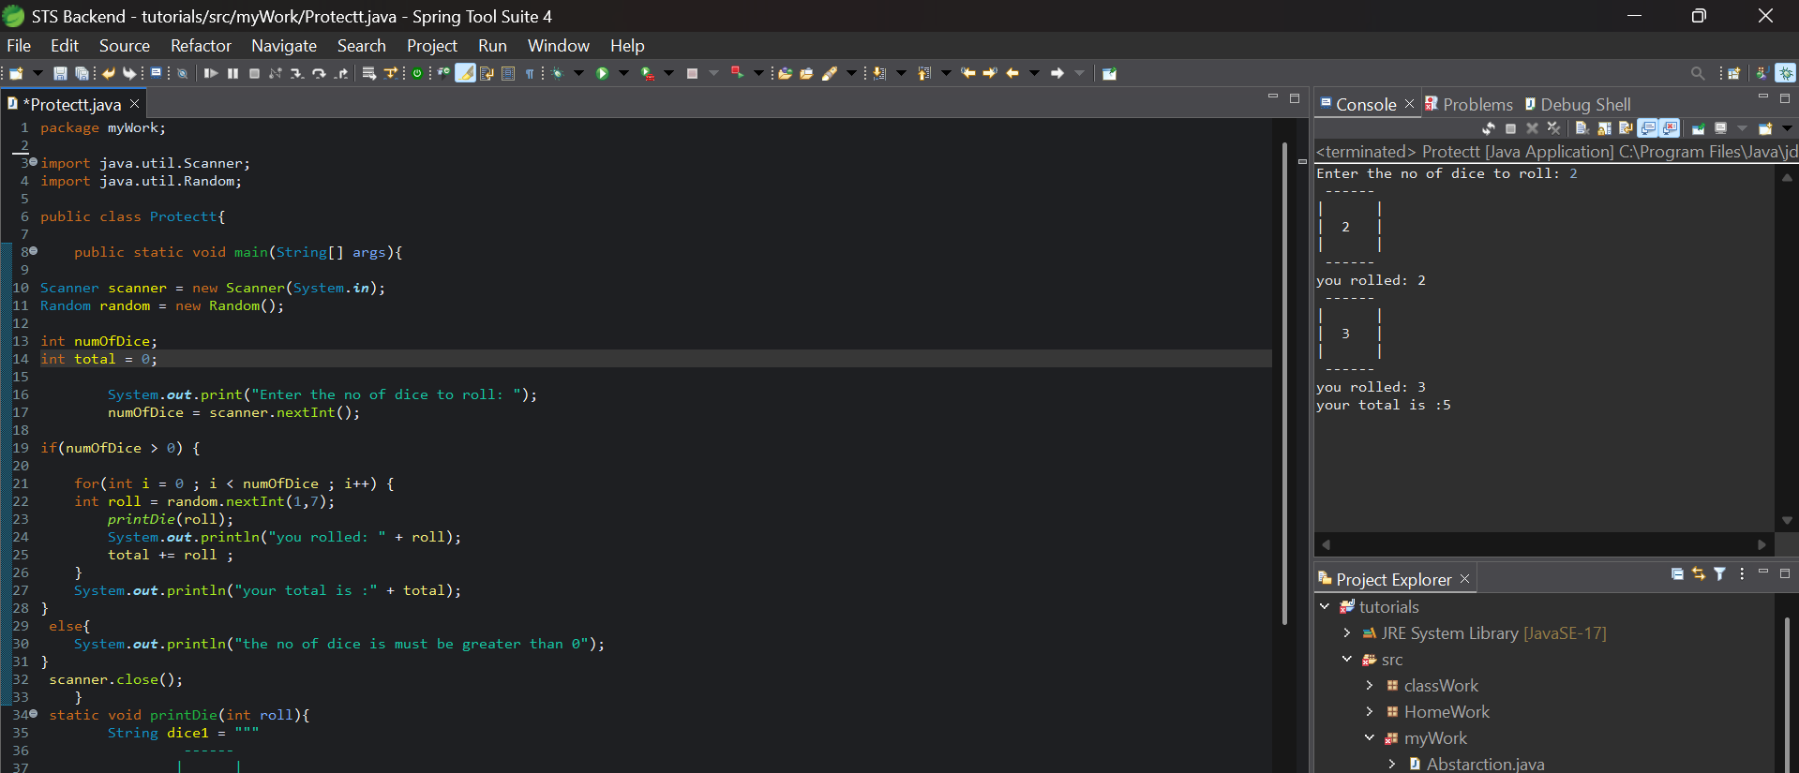Image resolution: width=1799 pixels, height=773 pixels.
Task: Click the Clear Console icon
Action: pos(1582,128)
